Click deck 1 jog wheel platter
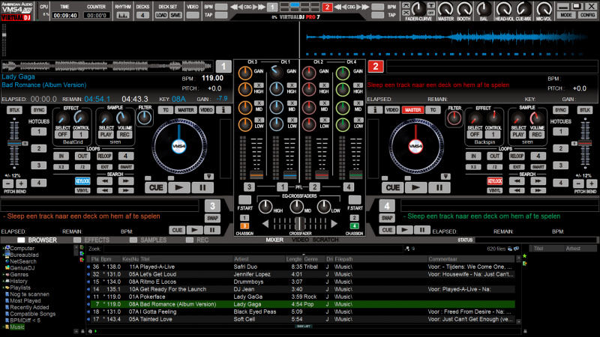The image size is (600, 337). tap(179, 146)
